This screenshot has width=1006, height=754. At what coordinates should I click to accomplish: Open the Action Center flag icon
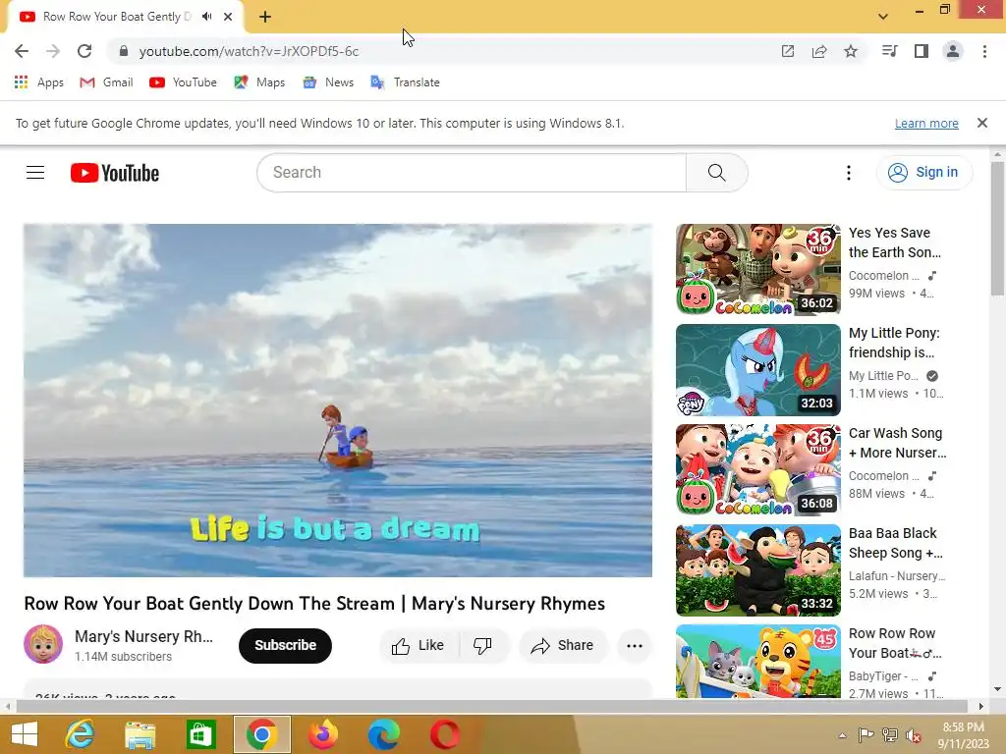(866, 735)
